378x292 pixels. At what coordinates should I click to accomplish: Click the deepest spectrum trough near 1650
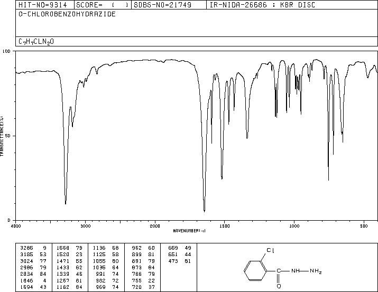pos(205,211)
